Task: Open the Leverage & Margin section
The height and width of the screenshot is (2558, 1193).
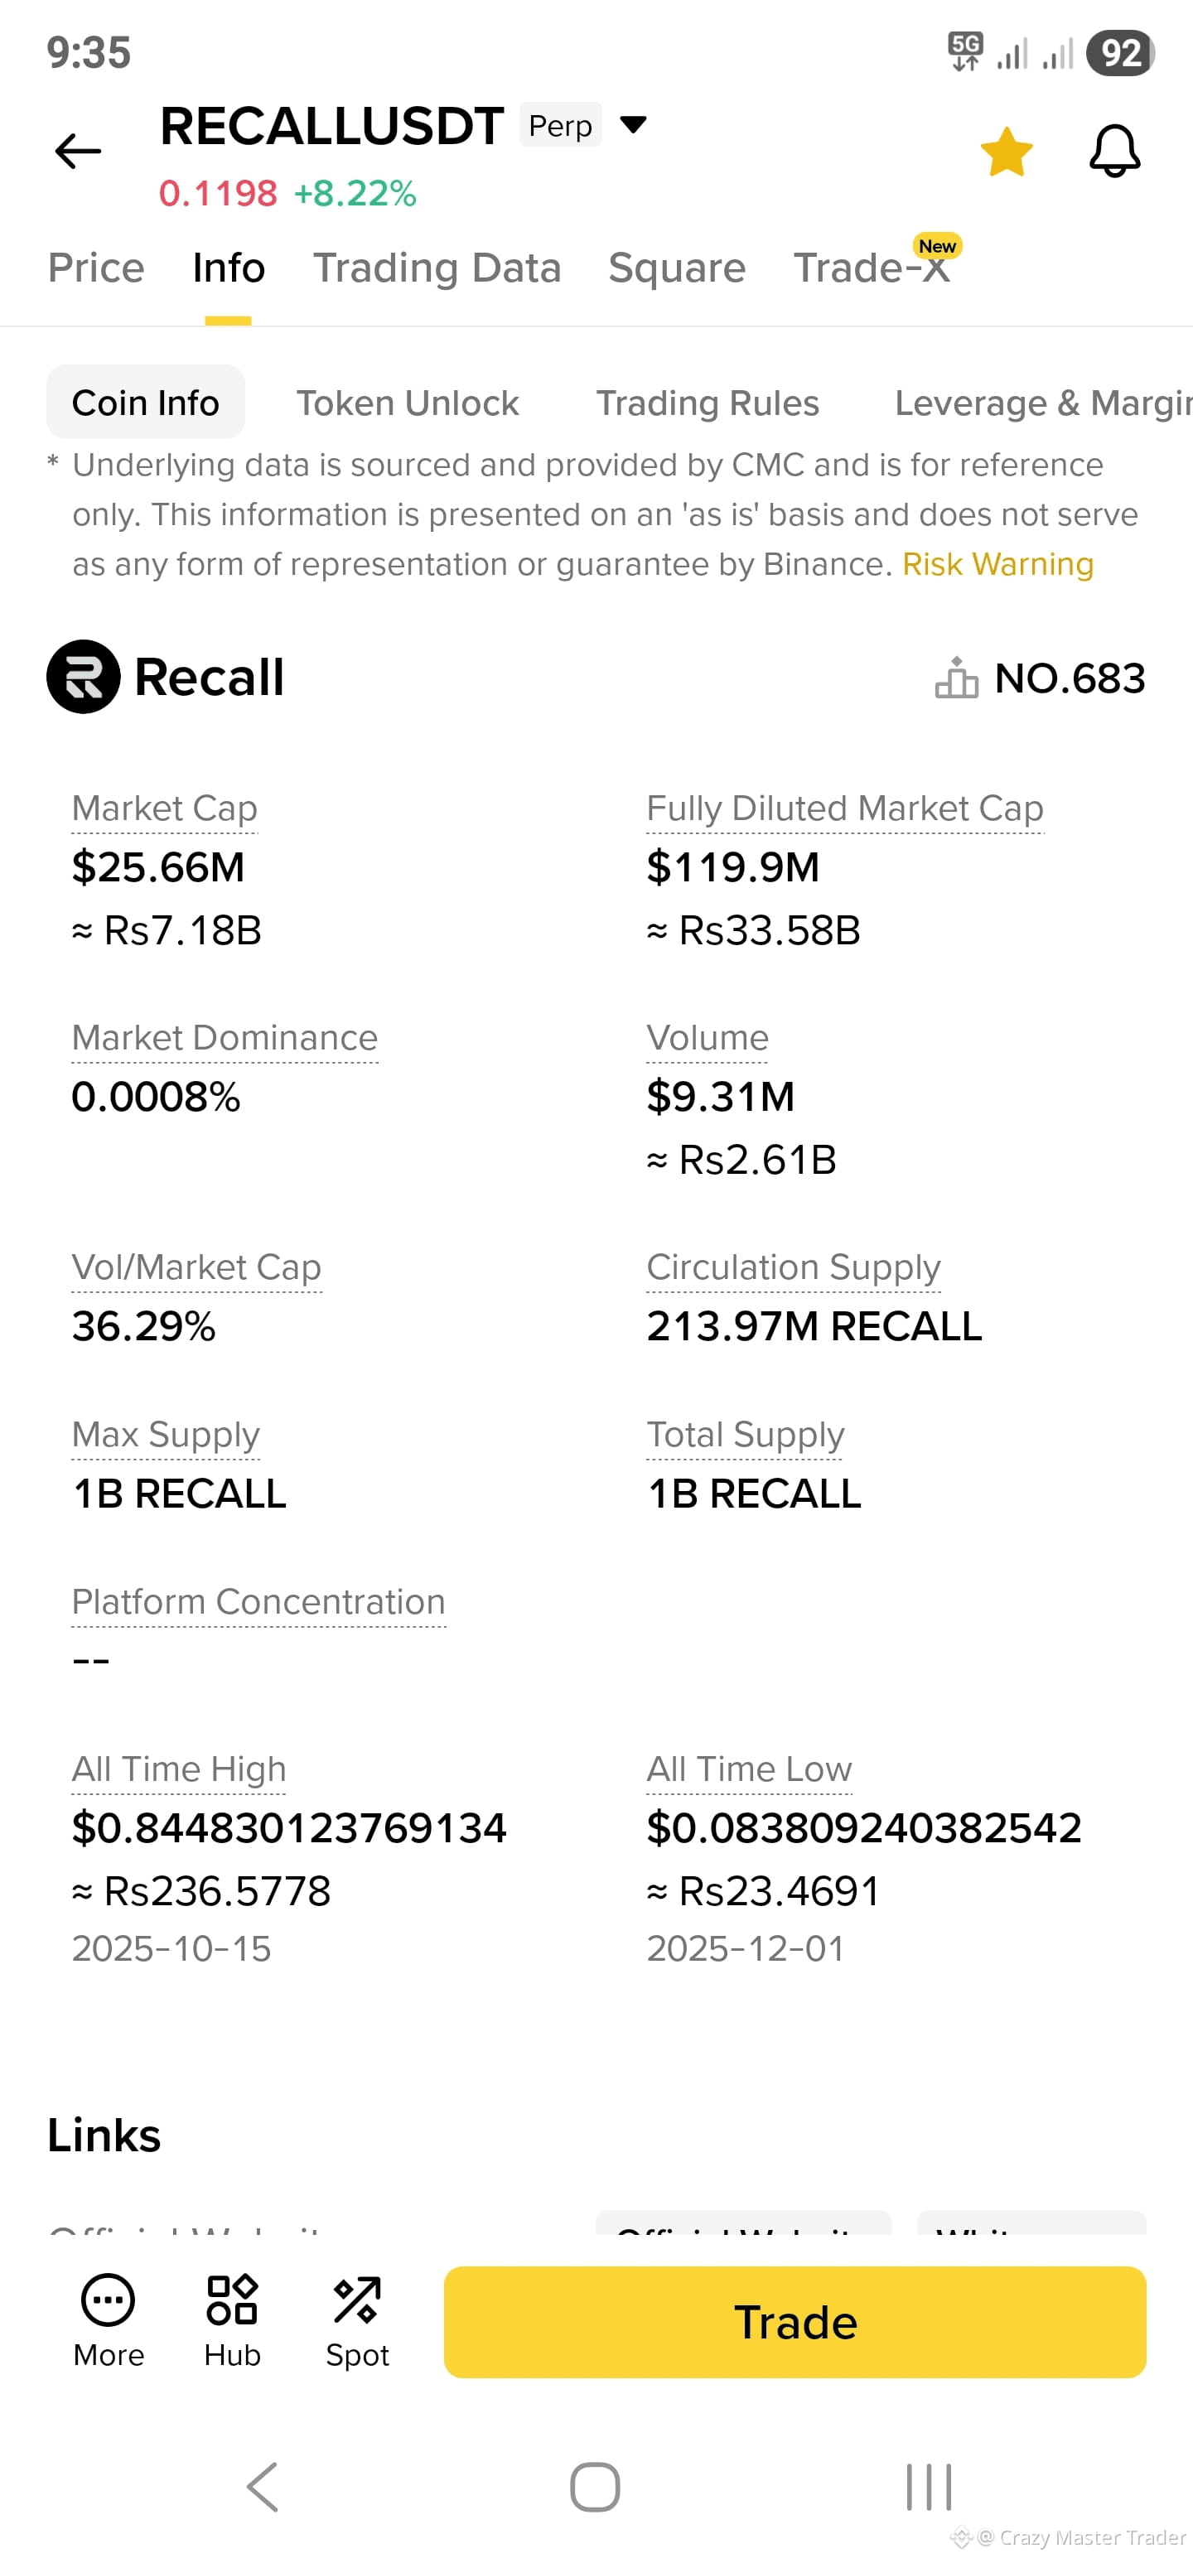Action: coord(1043,403)
